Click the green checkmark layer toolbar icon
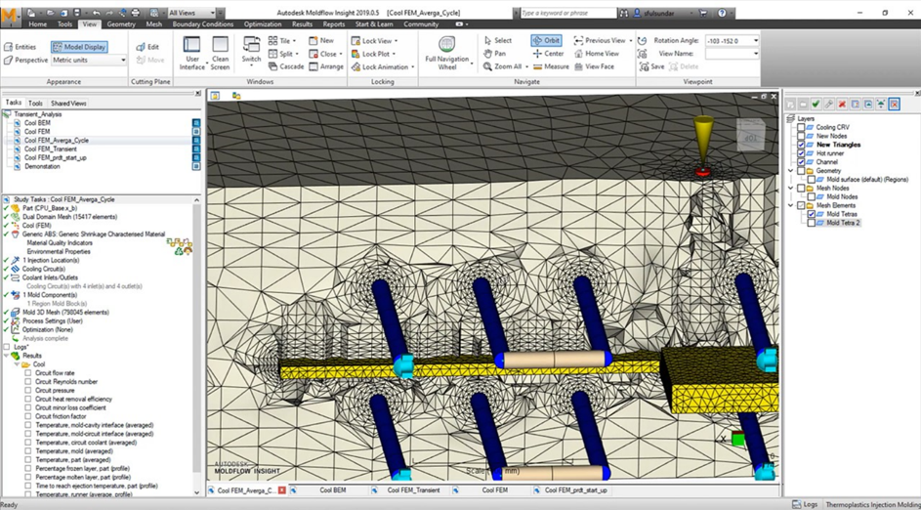The image size is (921, 510). 816,104
